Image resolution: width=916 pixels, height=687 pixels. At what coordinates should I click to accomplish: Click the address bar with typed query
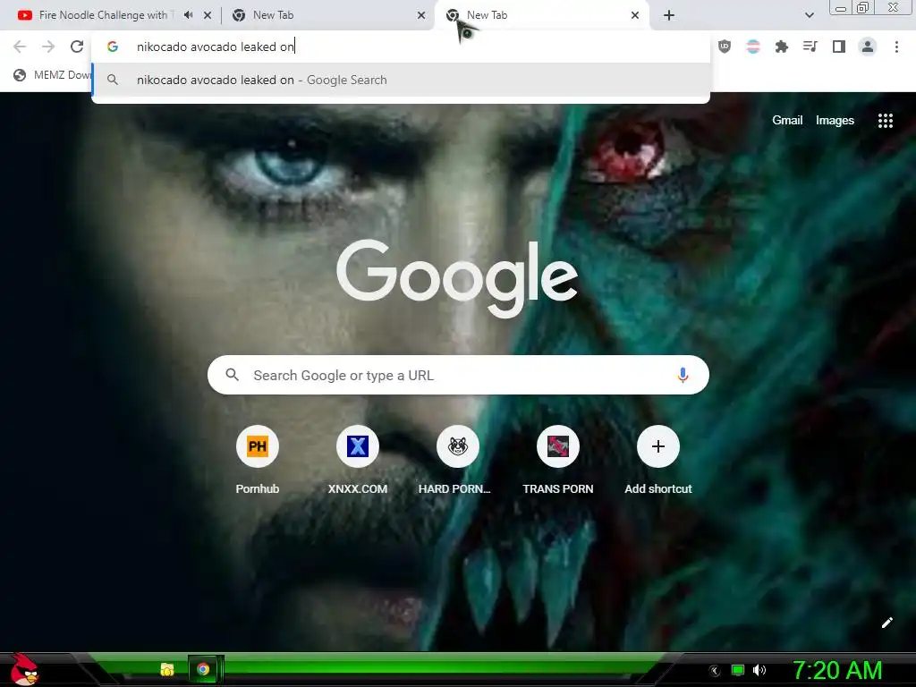(x=401, y=47)
